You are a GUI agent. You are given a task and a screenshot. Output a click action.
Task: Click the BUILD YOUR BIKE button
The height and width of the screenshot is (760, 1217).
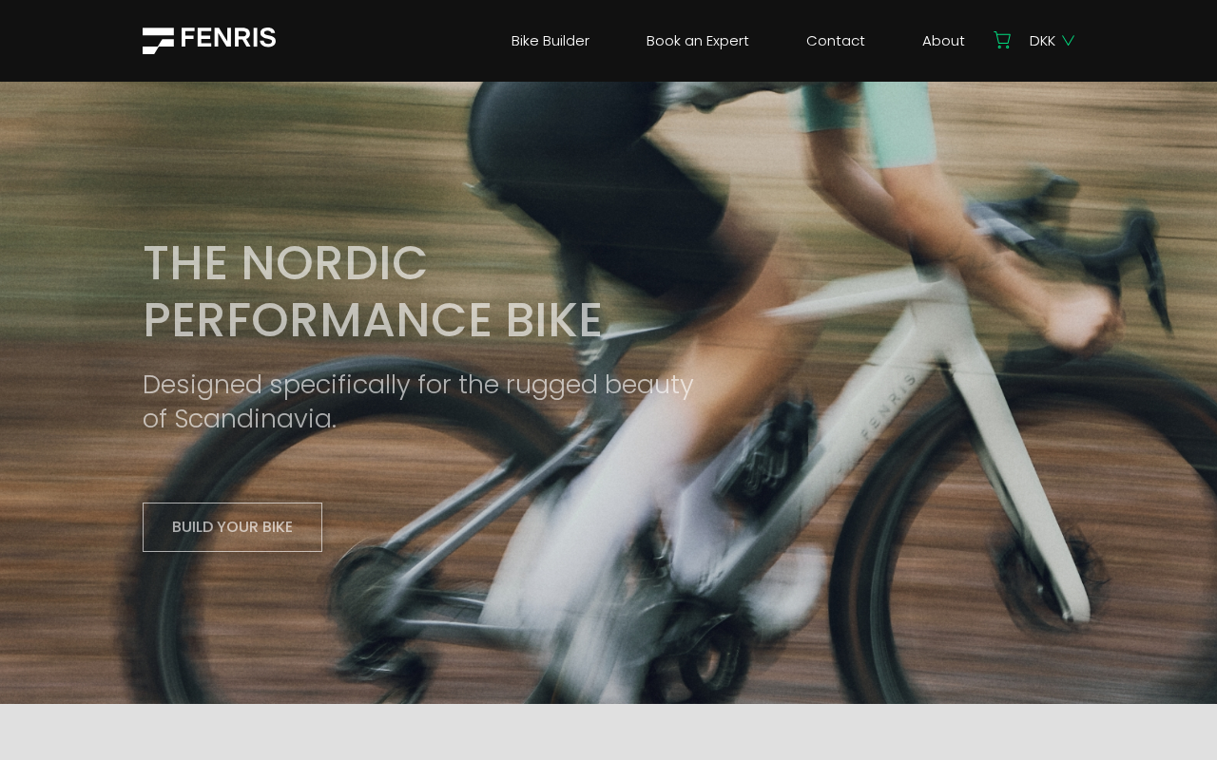(x=232, y=527)
